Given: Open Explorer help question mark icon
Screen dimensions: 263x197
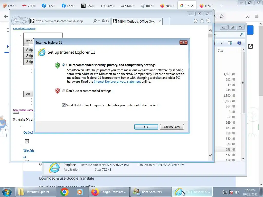Looking at the screenshot, I should [x=239, y=43].
